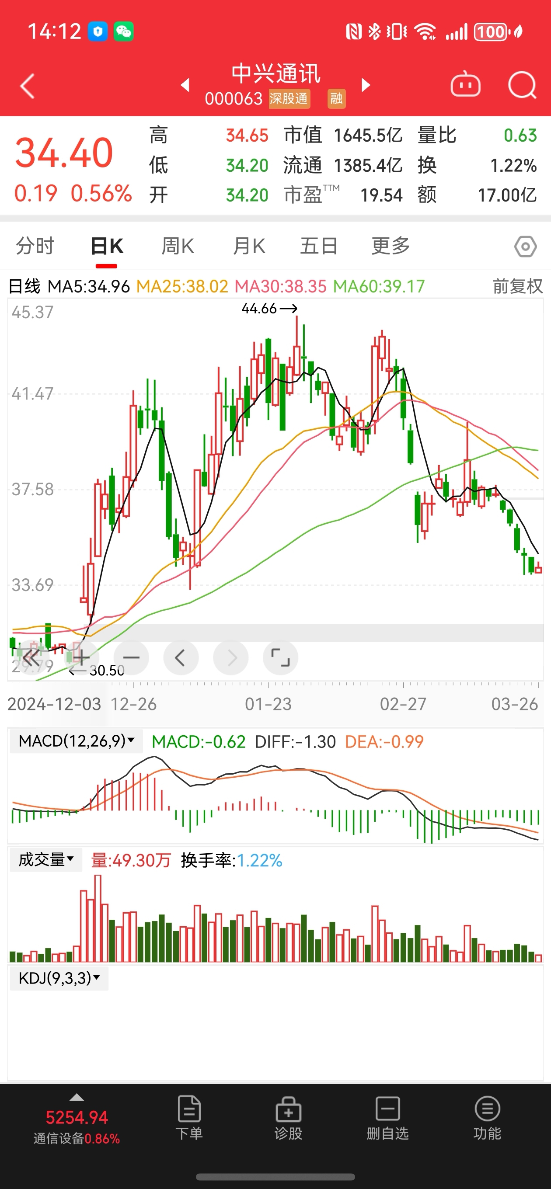The height and width of the screenshot is (1189, 551).
Task: Tap the 量比 0.63 value
Action: (x=520, y=135)
